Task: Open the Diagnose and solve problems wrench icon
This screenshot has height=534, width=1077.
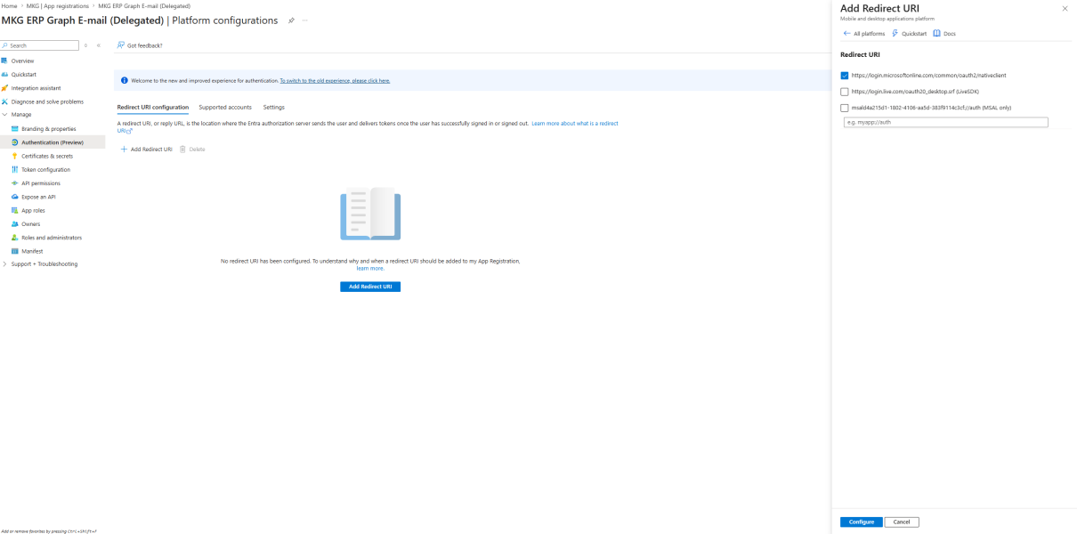Action: [x=4, y=101]
